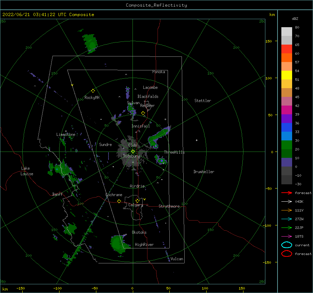The width and height of the screenshot is (313, 293).
Task: Click the Sundre town label
Action: (x=105, y=144)
